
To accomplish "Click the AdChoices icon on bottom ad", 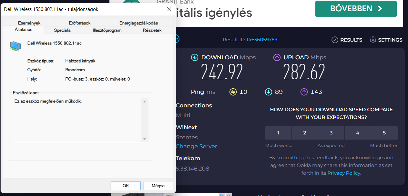I will point(222,195).
